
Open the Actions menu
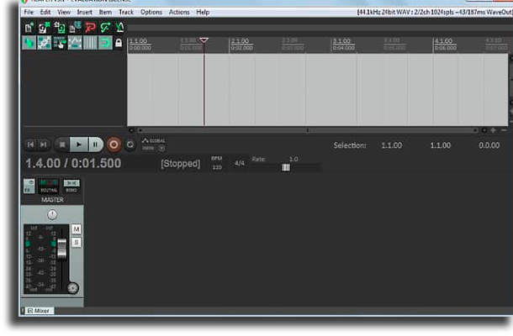[x=179, y=12]
